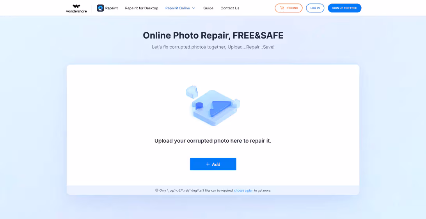426x219 pixels.
Task: Open Contact Us page
Action: point(230,8)
